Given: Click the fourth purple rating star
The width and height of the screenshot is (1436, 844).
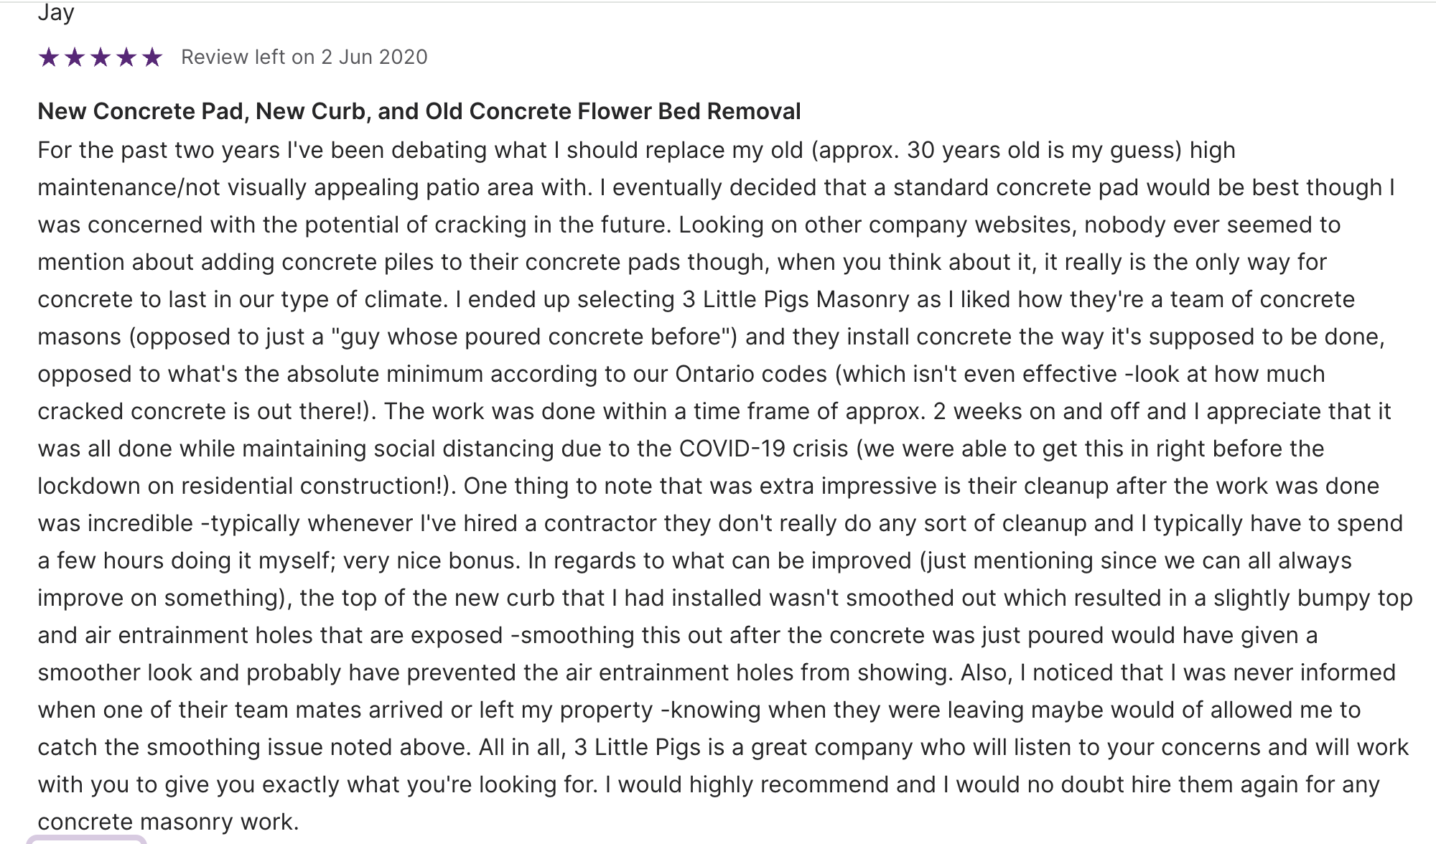Looking at the screenshot, I should pyautogui.click(x=126, y=57).
